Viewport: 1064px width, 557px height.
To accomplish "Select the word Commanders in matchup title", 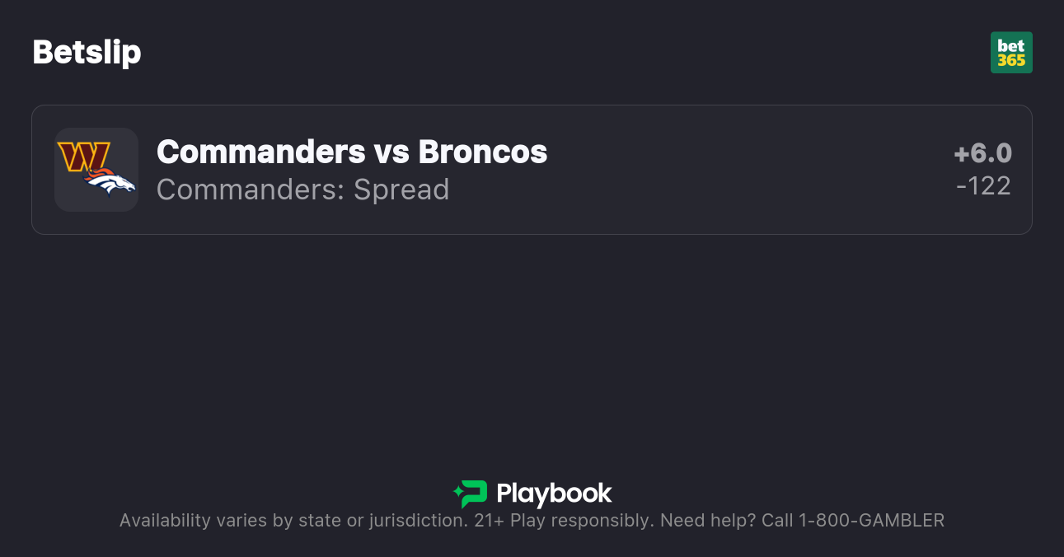I will 260,152.
